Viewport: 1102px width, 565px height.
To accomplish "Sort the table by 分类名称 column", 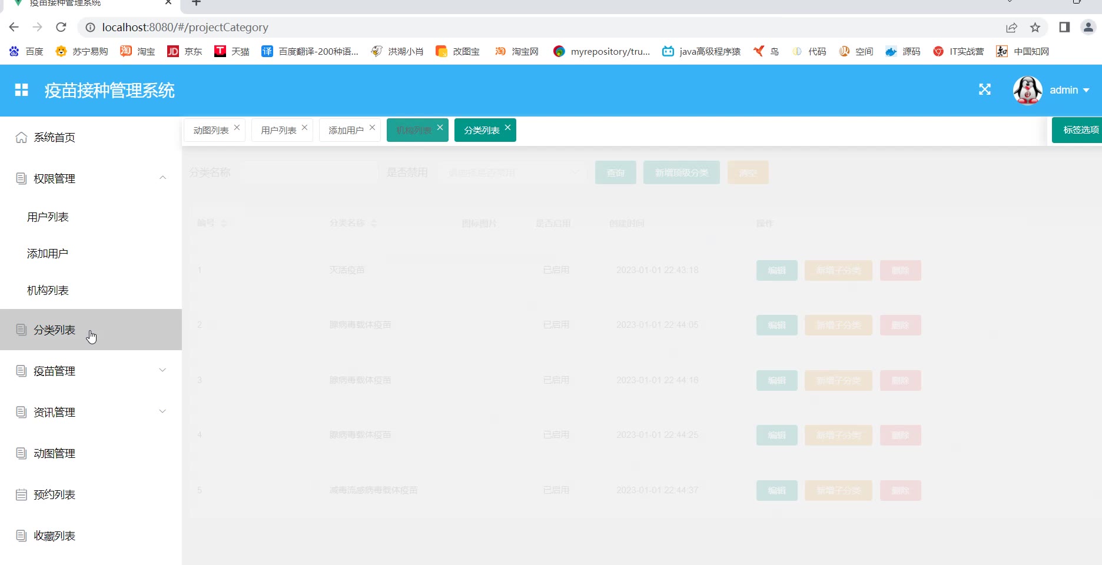I will point(374,224).
